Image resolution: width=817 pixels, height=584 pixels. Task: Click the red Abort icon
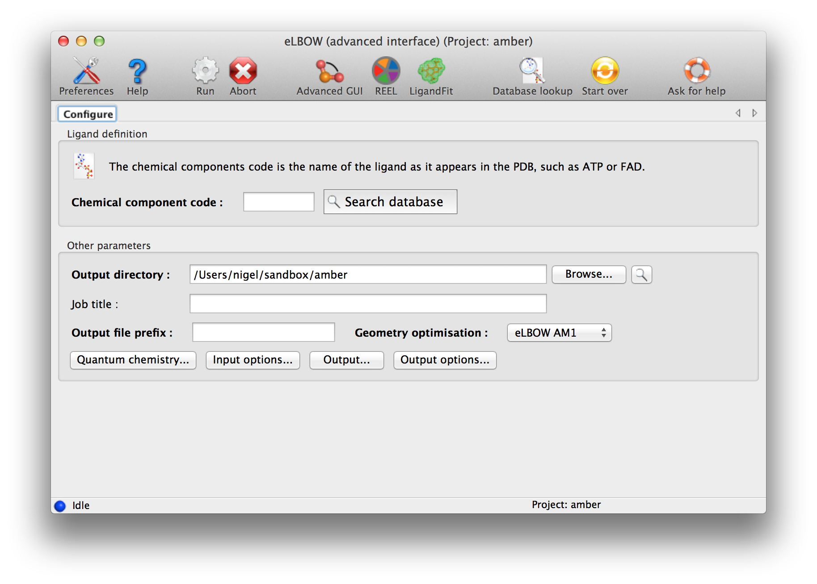[x=243, y=71]
